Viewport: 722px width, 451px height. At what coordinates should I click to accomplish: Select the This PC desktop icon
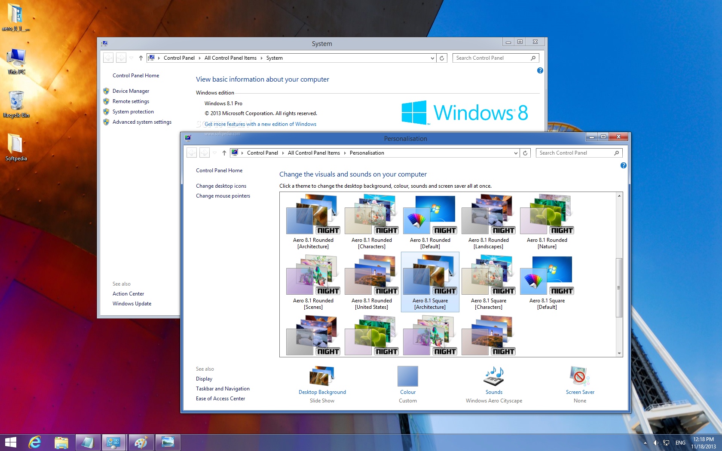pyautogui.click(x=16, y=61)
